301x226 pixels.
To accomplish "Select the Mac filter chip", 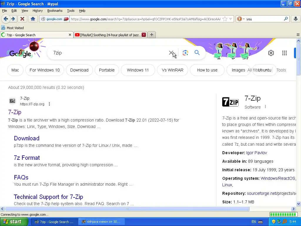I will click(x=15, y=70).
